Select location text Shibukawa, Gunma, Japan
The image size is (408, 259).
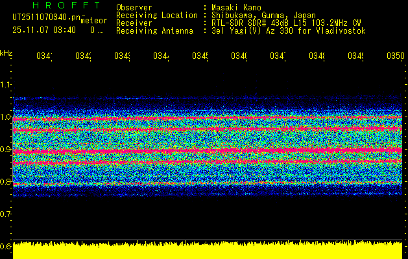pos(263,16)
